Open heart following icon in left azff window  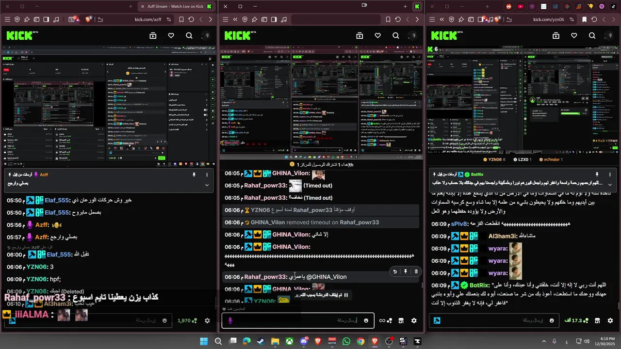(171, 35)
